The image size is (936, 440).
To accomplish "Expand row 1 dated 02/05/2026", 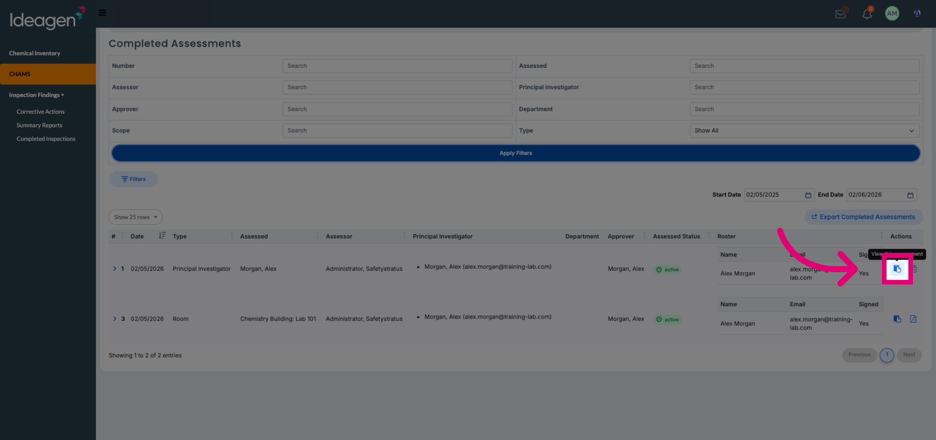I will (x=115, y=269).
